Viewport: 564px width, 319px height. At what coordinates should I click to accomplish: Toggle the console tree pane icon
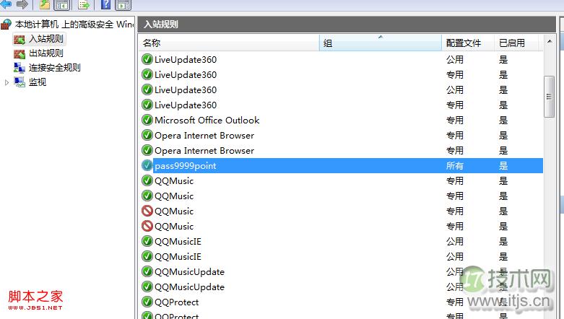tap(62, 4)
